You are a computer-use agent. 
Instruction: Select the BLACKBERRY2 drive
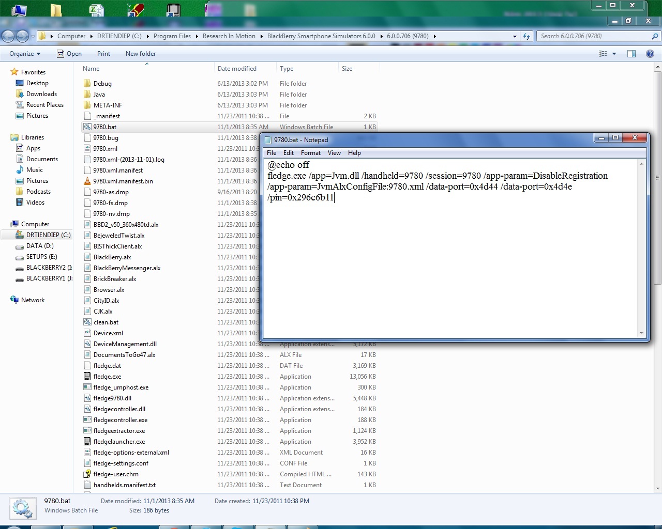click(x=49, y=268)
